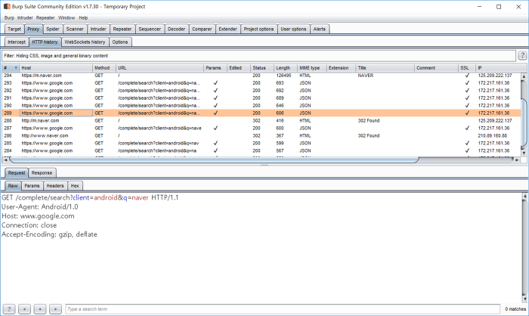Switch to the Comparer tab

click(x=202, y=29)
